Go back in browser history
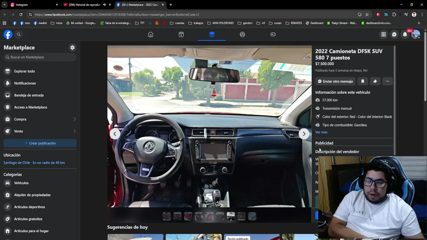Screen dimensions: 427x240 [x=5, y=14]
